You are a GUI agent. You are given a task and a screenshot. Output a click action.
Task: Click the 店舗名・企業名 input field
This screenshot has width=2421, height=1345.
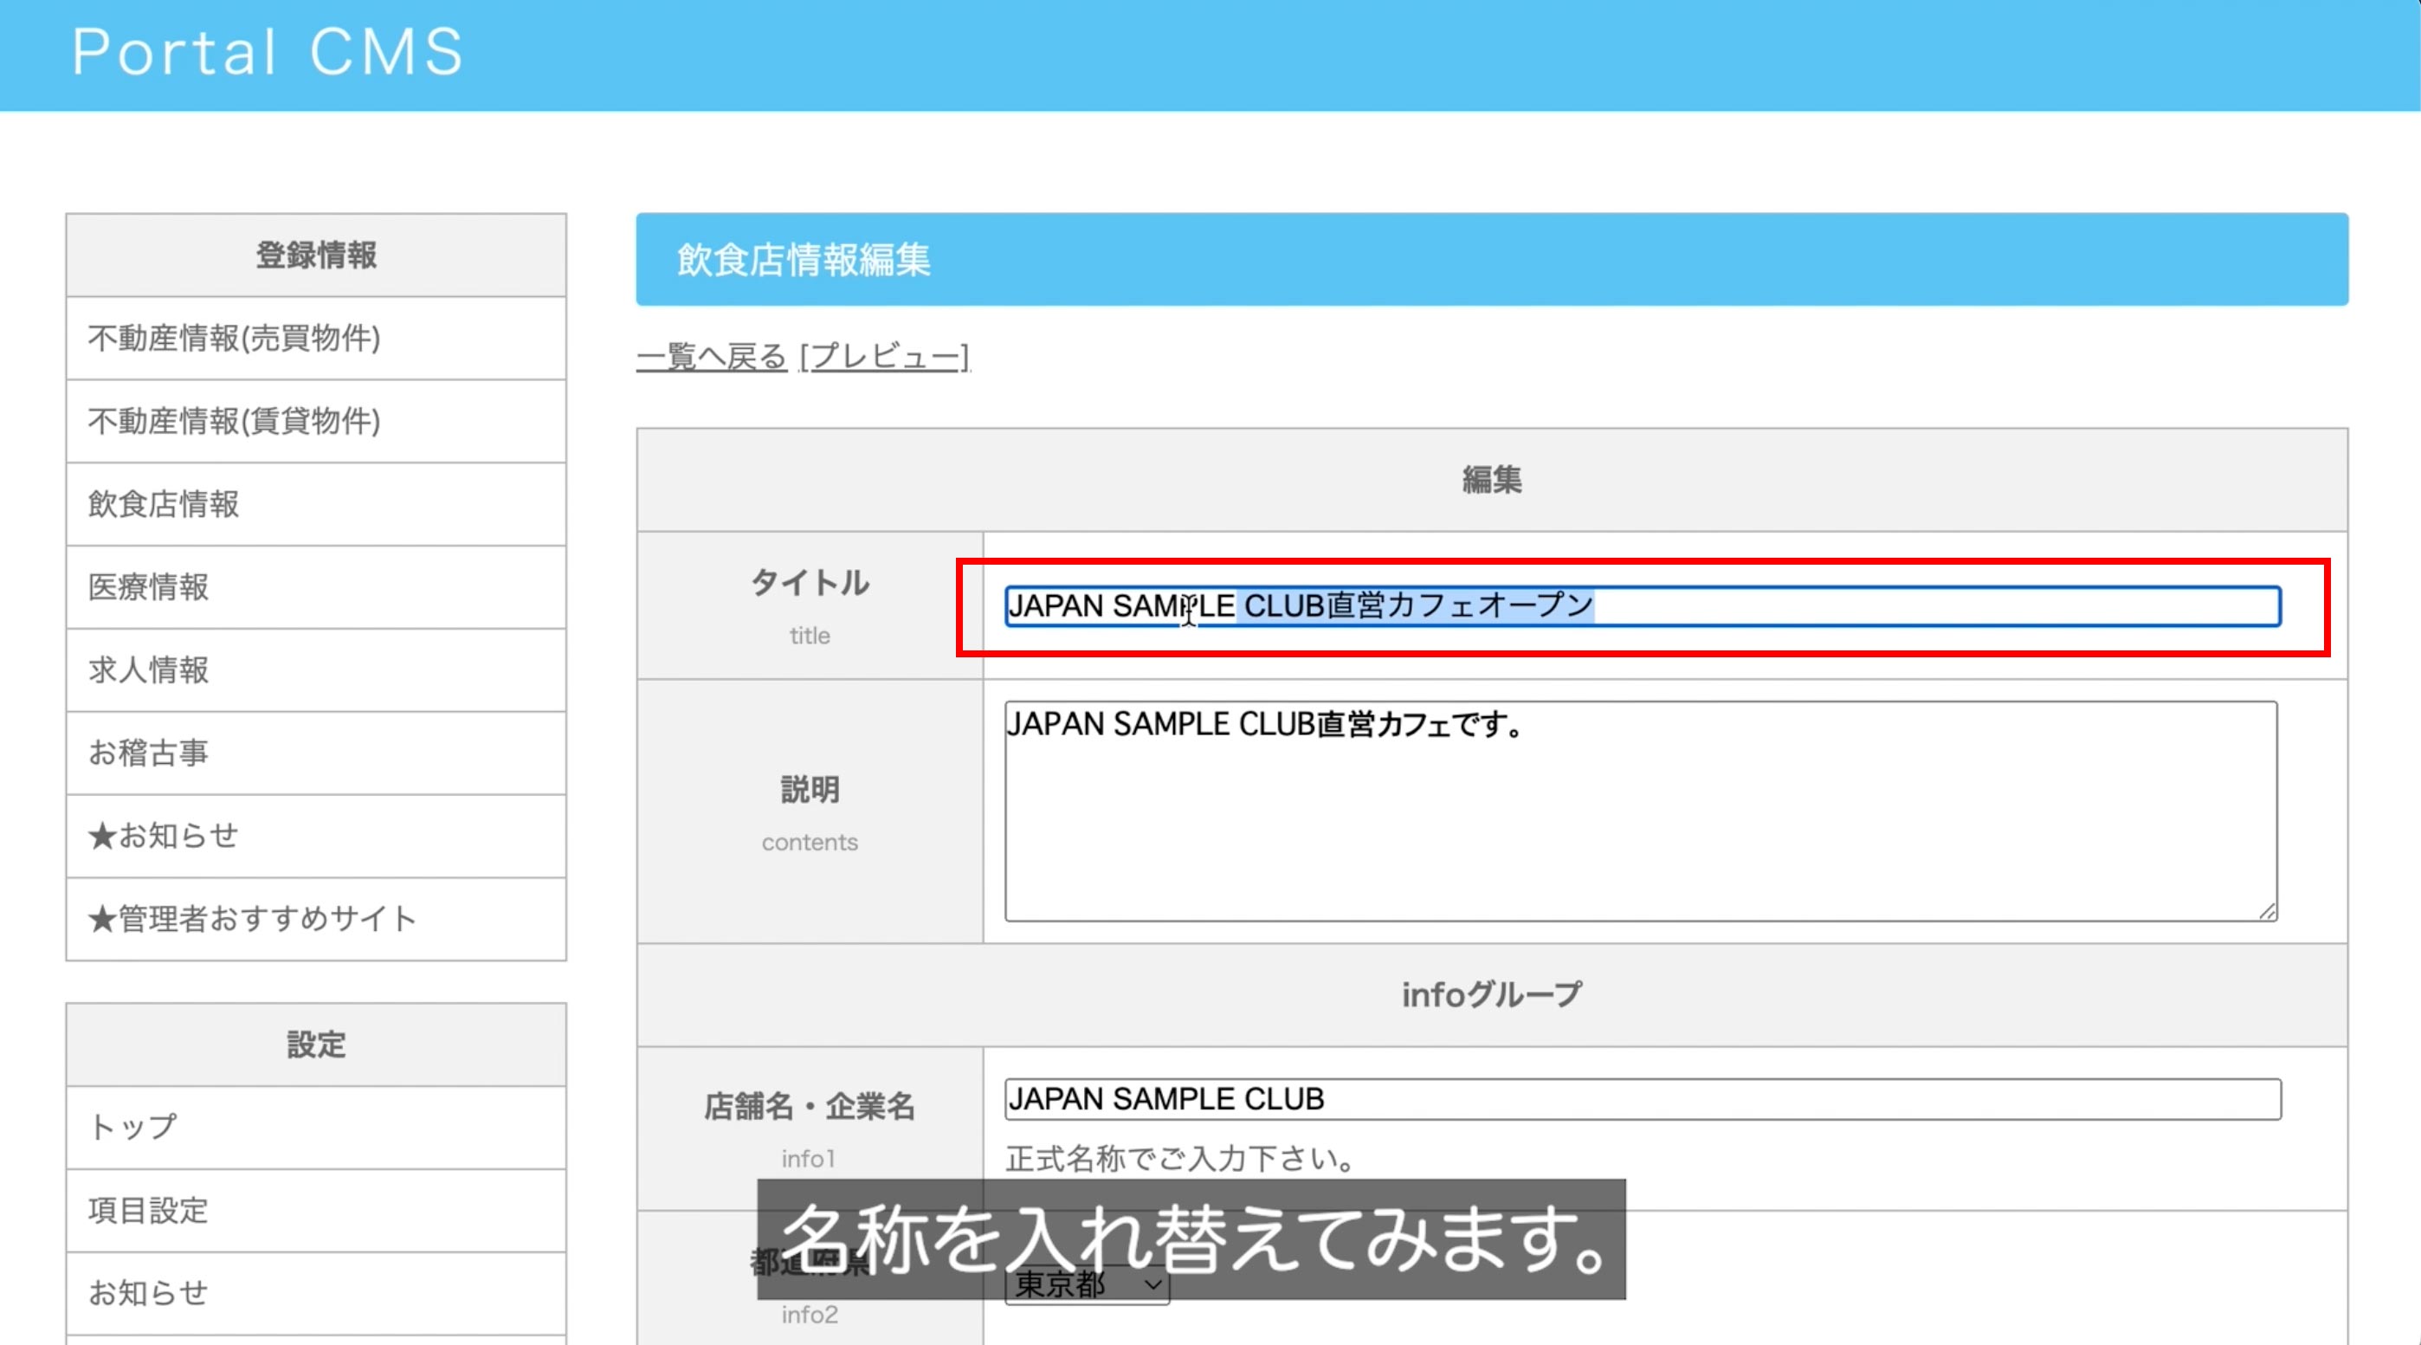1643,1099
